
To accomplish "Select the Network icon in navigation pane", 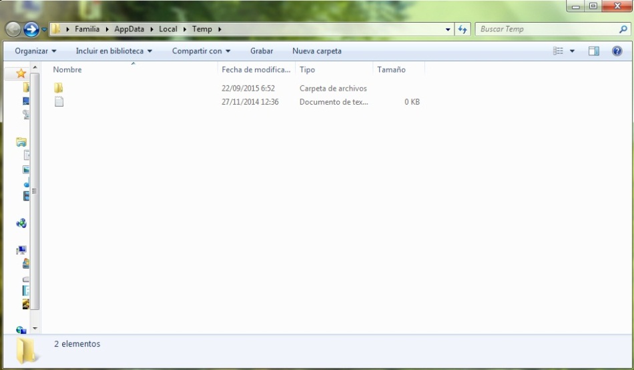I will coord(21,330).
